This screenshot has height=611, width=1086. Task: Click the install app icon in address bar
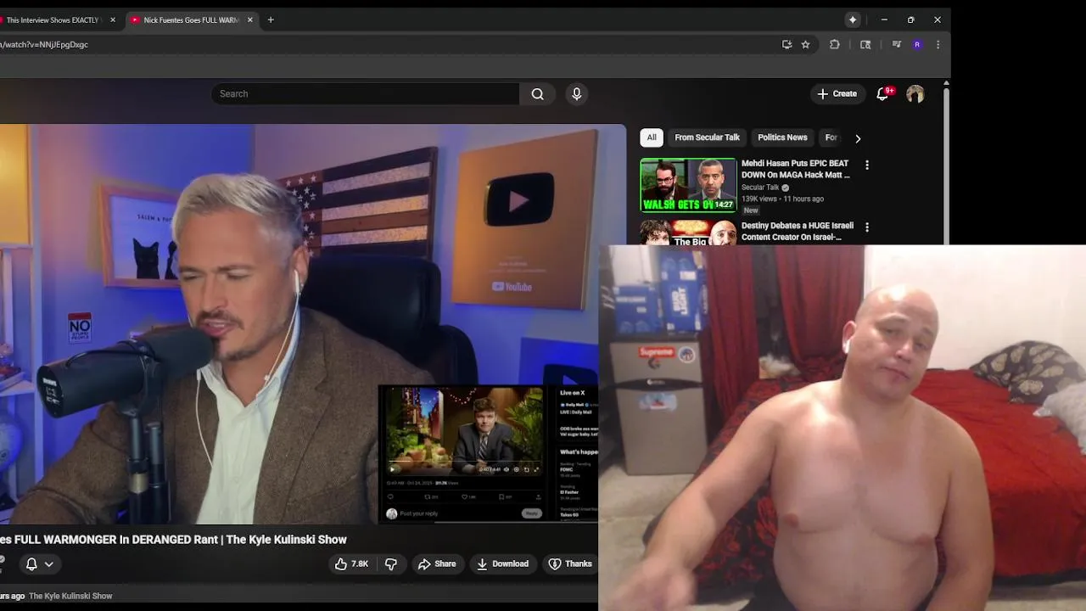(x=787, y=44)
